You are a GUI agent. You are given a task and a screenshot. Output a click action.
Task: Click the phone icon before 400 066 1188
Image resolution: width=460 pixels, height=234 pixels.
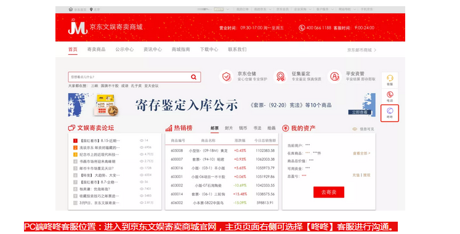302,28
